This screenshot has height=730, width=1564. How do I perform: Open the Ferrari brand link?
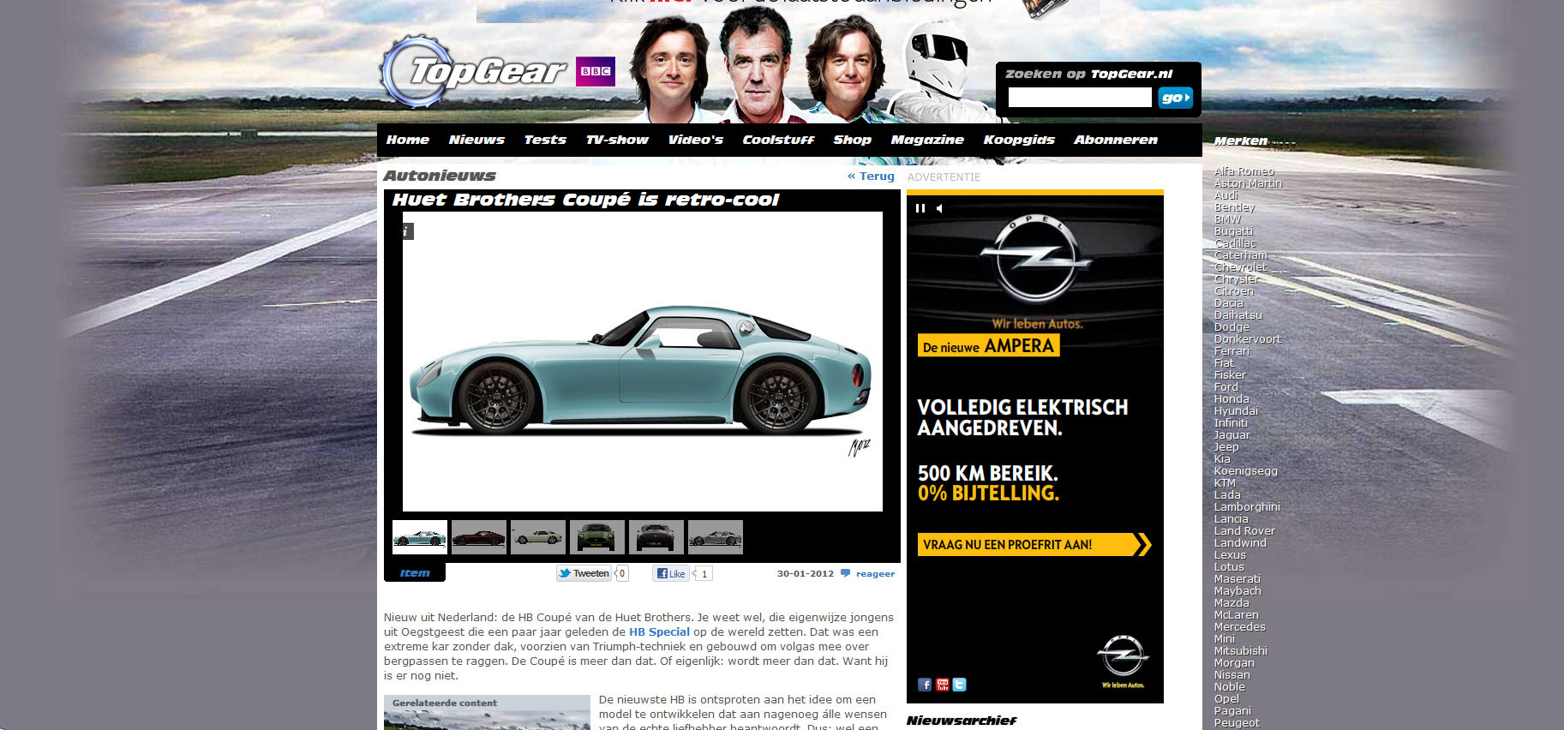[x=1231, y=351]
